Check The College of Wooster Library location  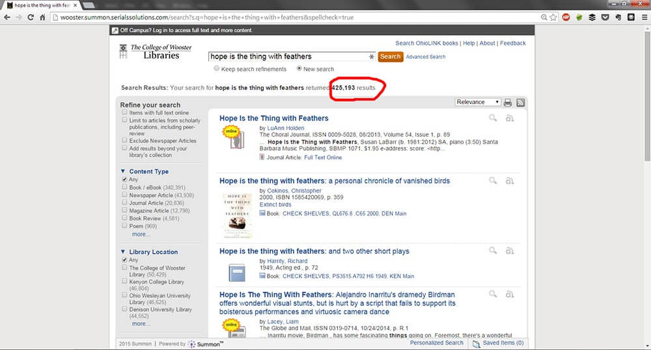[x=124, y=267]
